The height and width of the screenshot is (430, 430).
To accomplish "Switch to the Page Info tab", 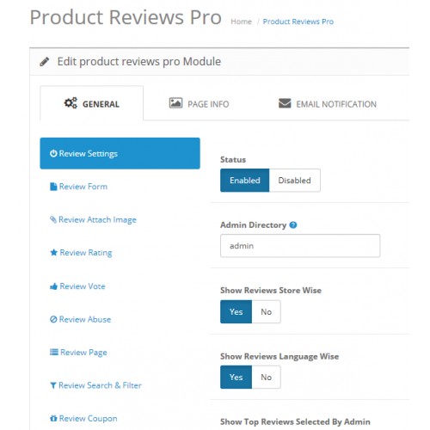I will coord(200,103).
